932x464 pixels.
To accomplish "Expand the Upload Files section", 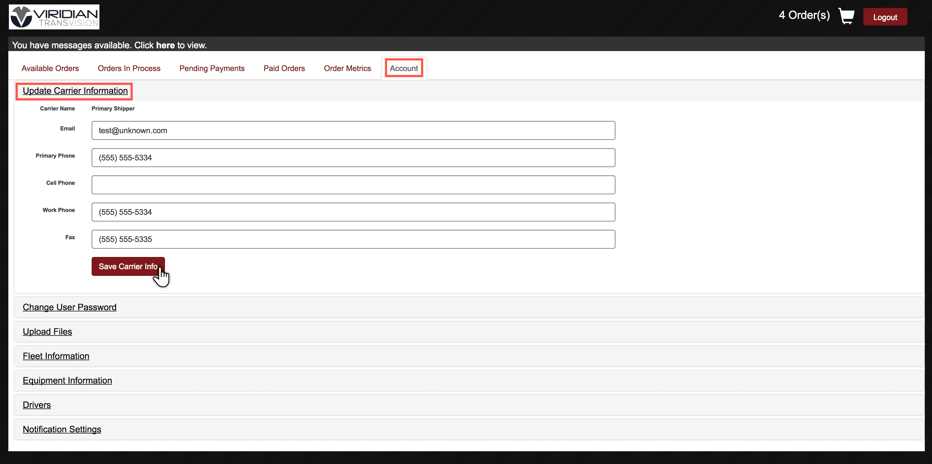I will coord(47,332).
